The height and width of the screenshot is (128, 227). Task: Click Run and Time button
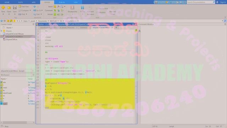coord(112,11)
